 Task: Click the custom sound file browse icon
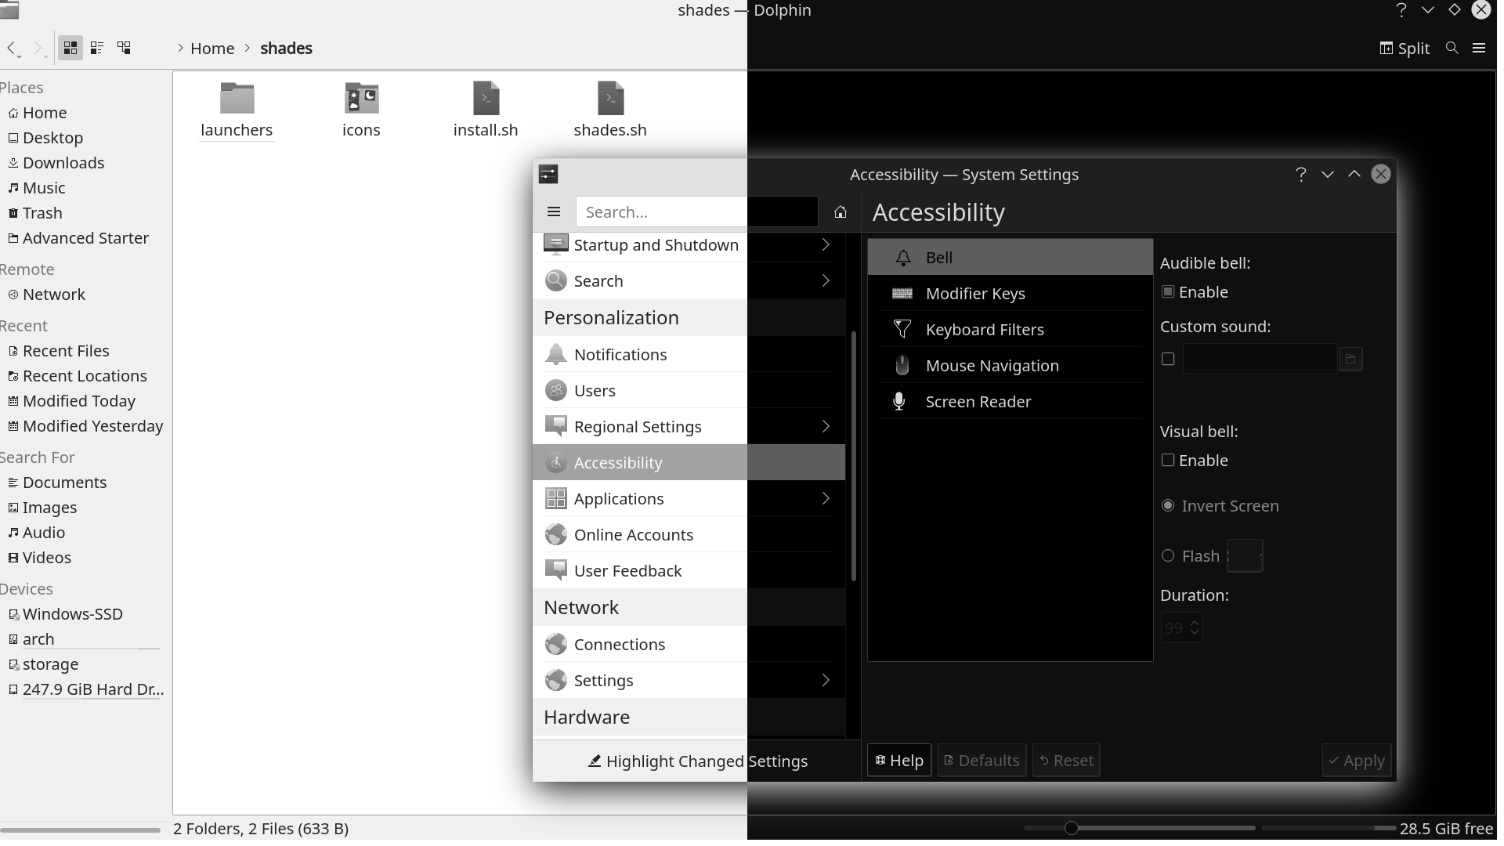(1350, 360)
